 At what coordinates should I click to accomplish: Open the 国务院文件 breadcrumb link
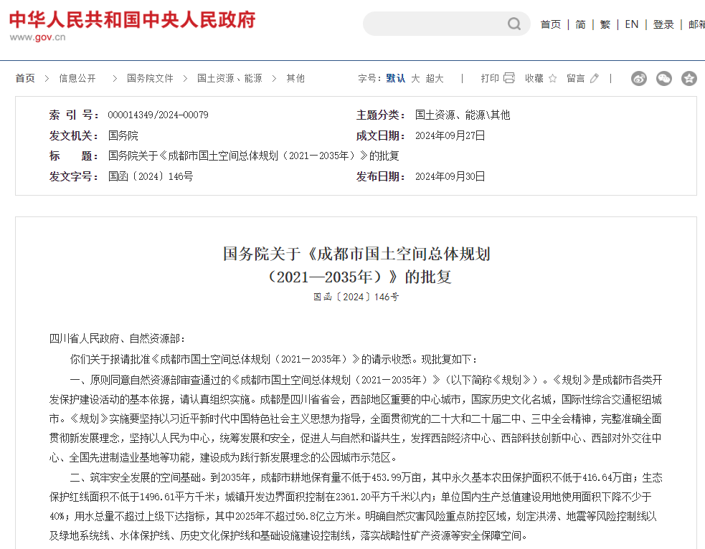[150, 79]
